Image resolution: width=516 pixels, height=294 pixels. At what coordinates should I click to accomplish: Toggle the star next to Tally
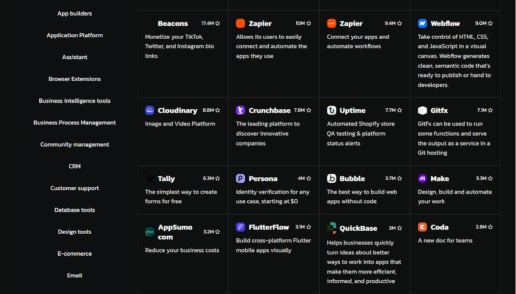coord(217,178)
